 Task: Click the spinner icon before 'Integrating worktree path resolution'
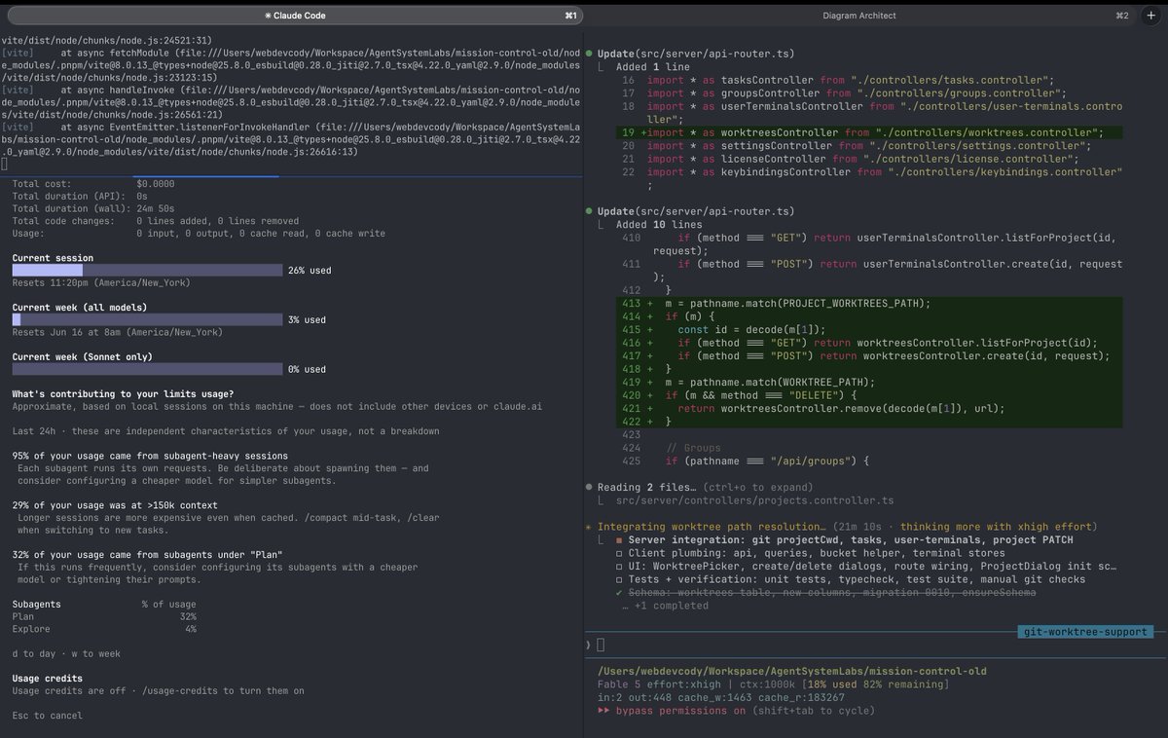click(589, 527)
